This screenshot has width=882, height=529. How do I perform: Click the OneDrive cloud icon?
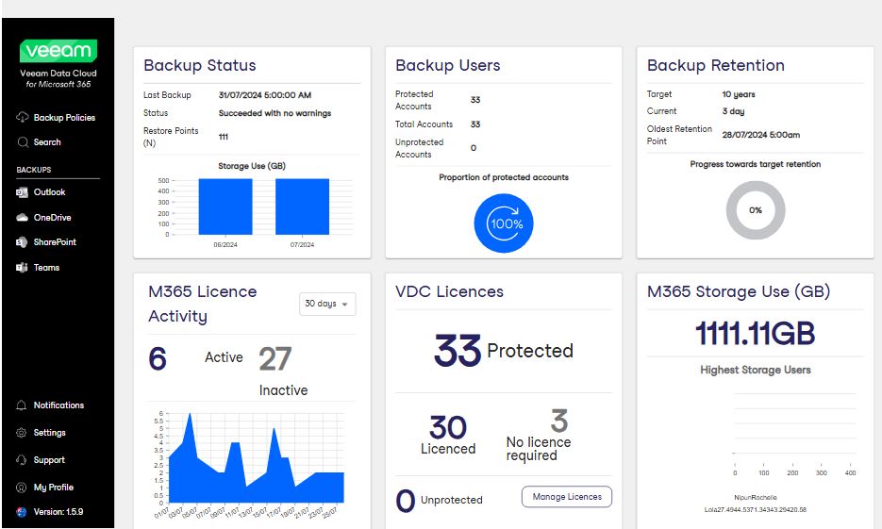click(x=22, y=218)
